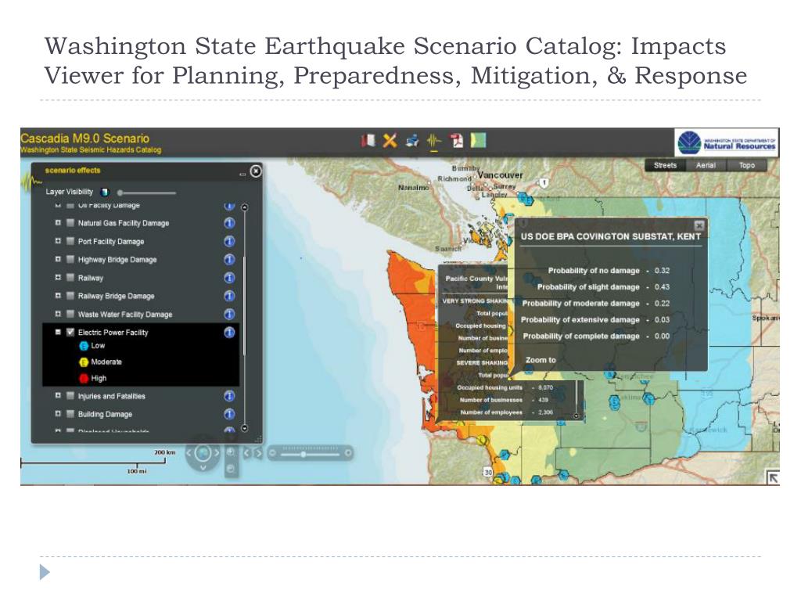This screenshot has width=801, height=601.
Task: Enable the Injuries and Fatalities checkbox
Action: pos(70,395)
